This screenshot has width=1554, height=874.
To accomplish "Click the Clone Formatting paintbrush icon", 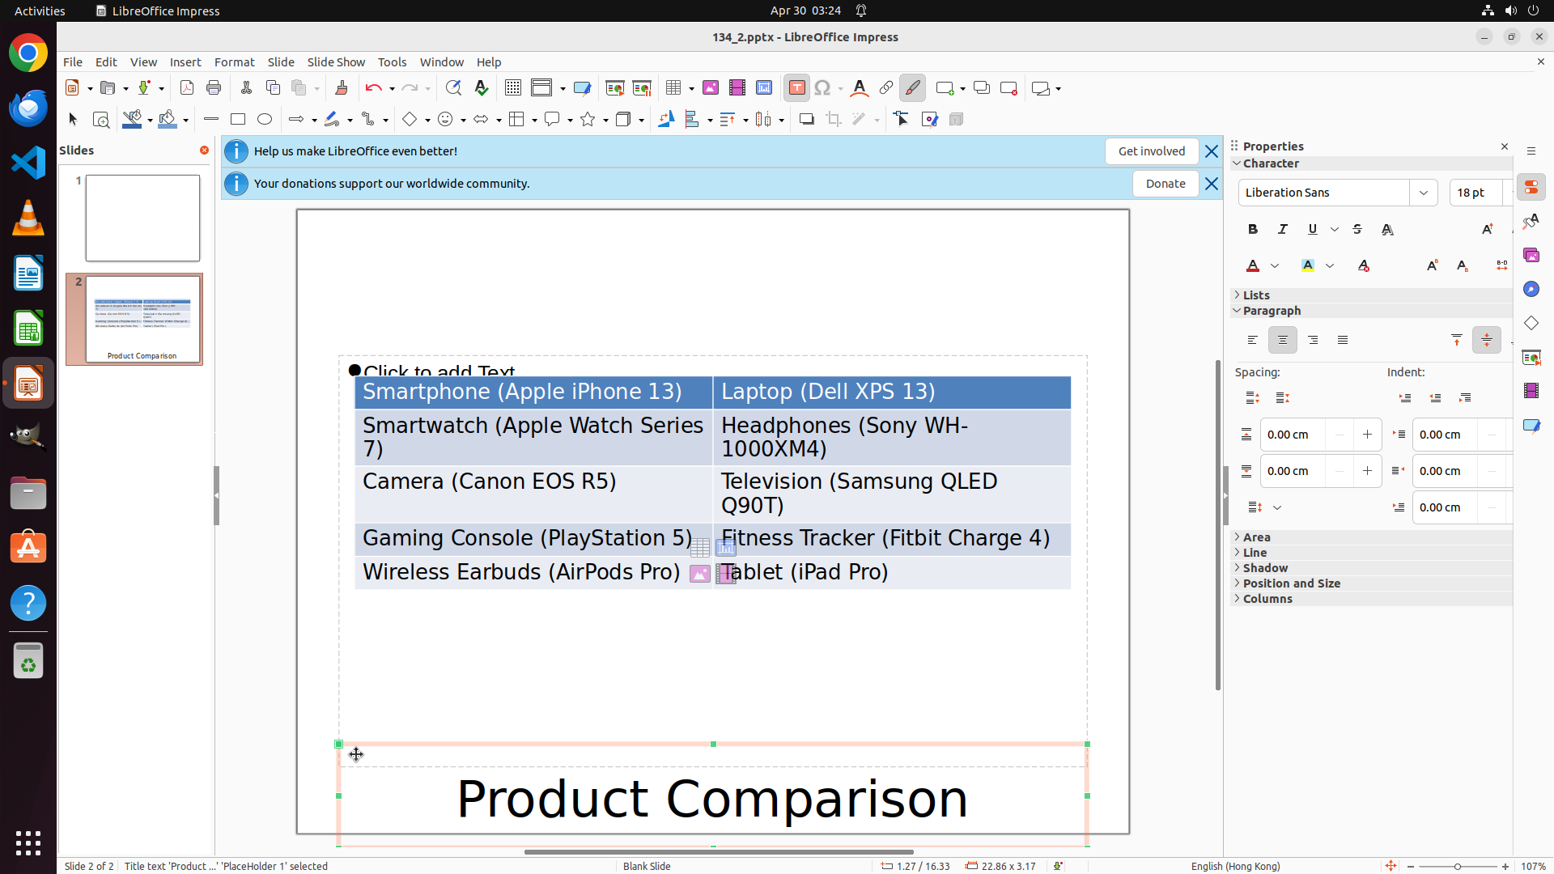I will pyautogui.click(x=341, y=88).
